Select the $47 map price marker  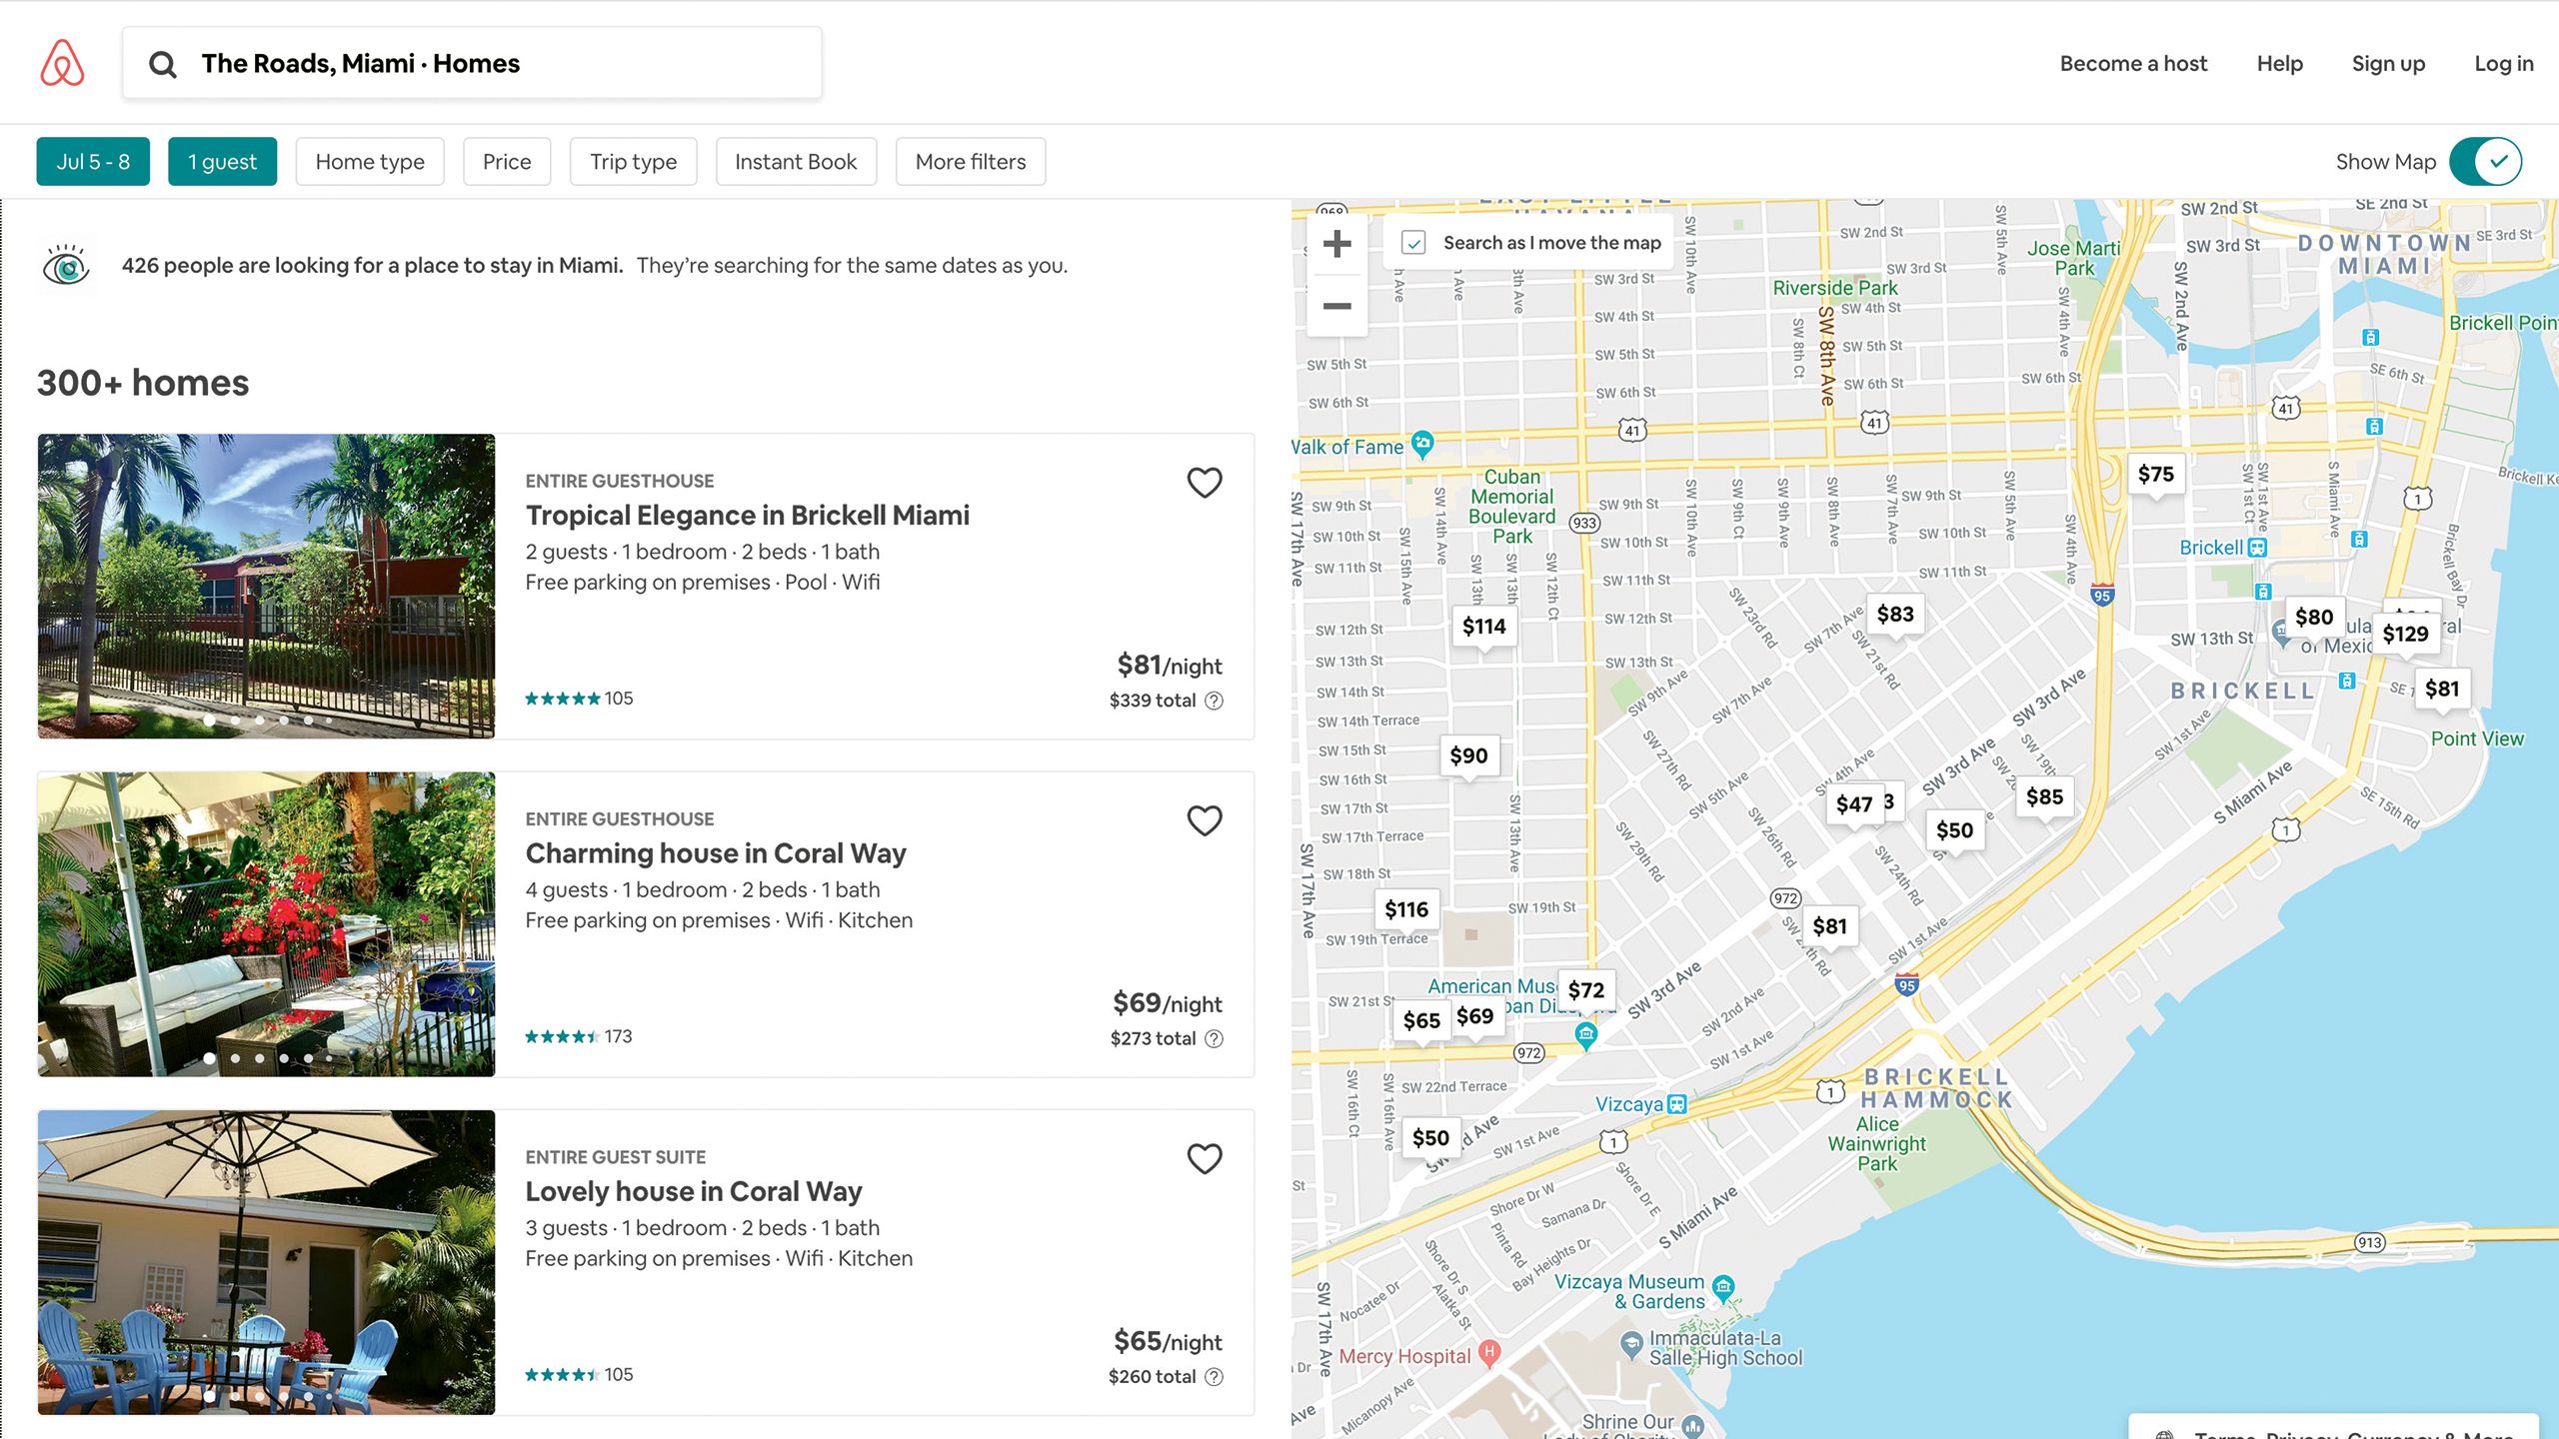(x=1854, y=804)
